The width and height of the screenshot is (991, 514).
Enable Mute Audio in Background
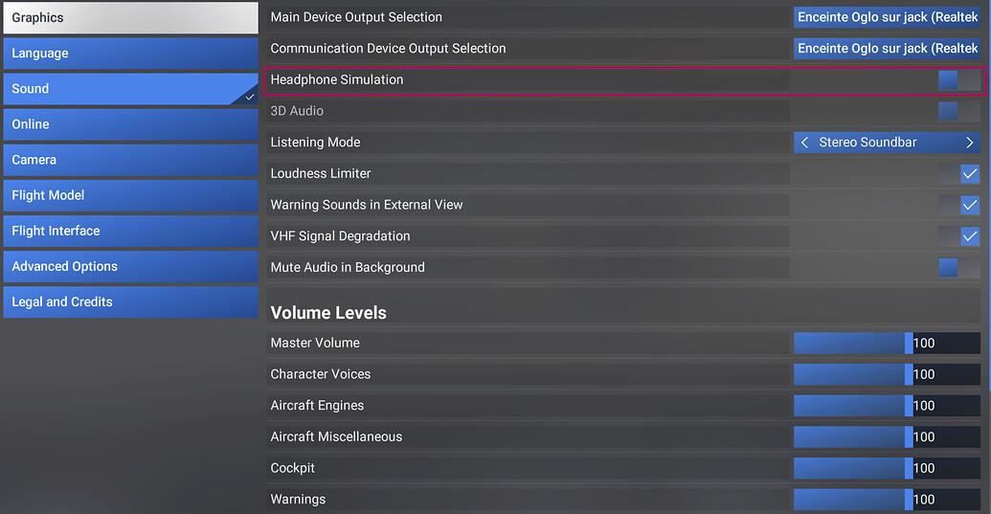click(959, 268)
